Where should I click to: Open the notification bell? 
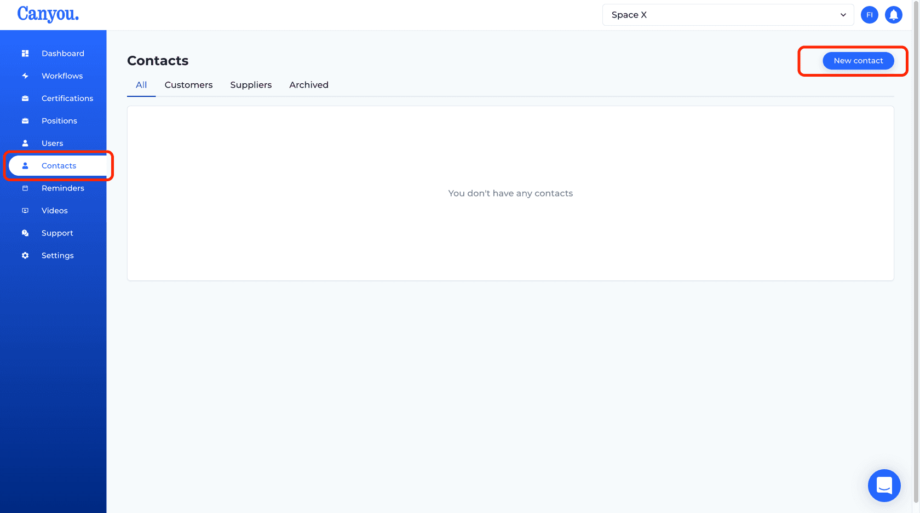[x=894, y=15]
